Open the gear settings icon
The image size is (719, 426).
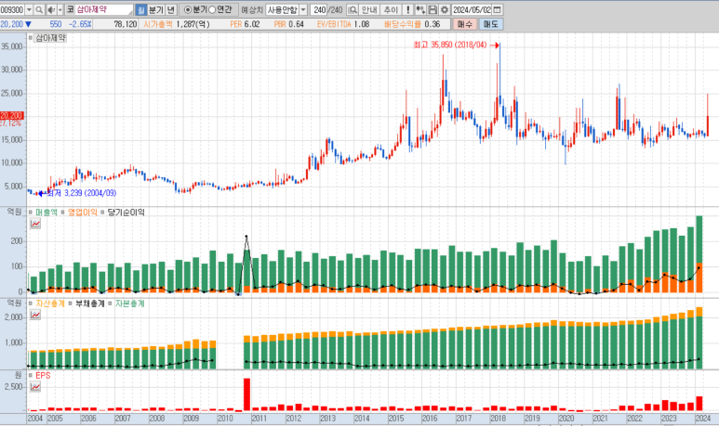coord(445,9)
